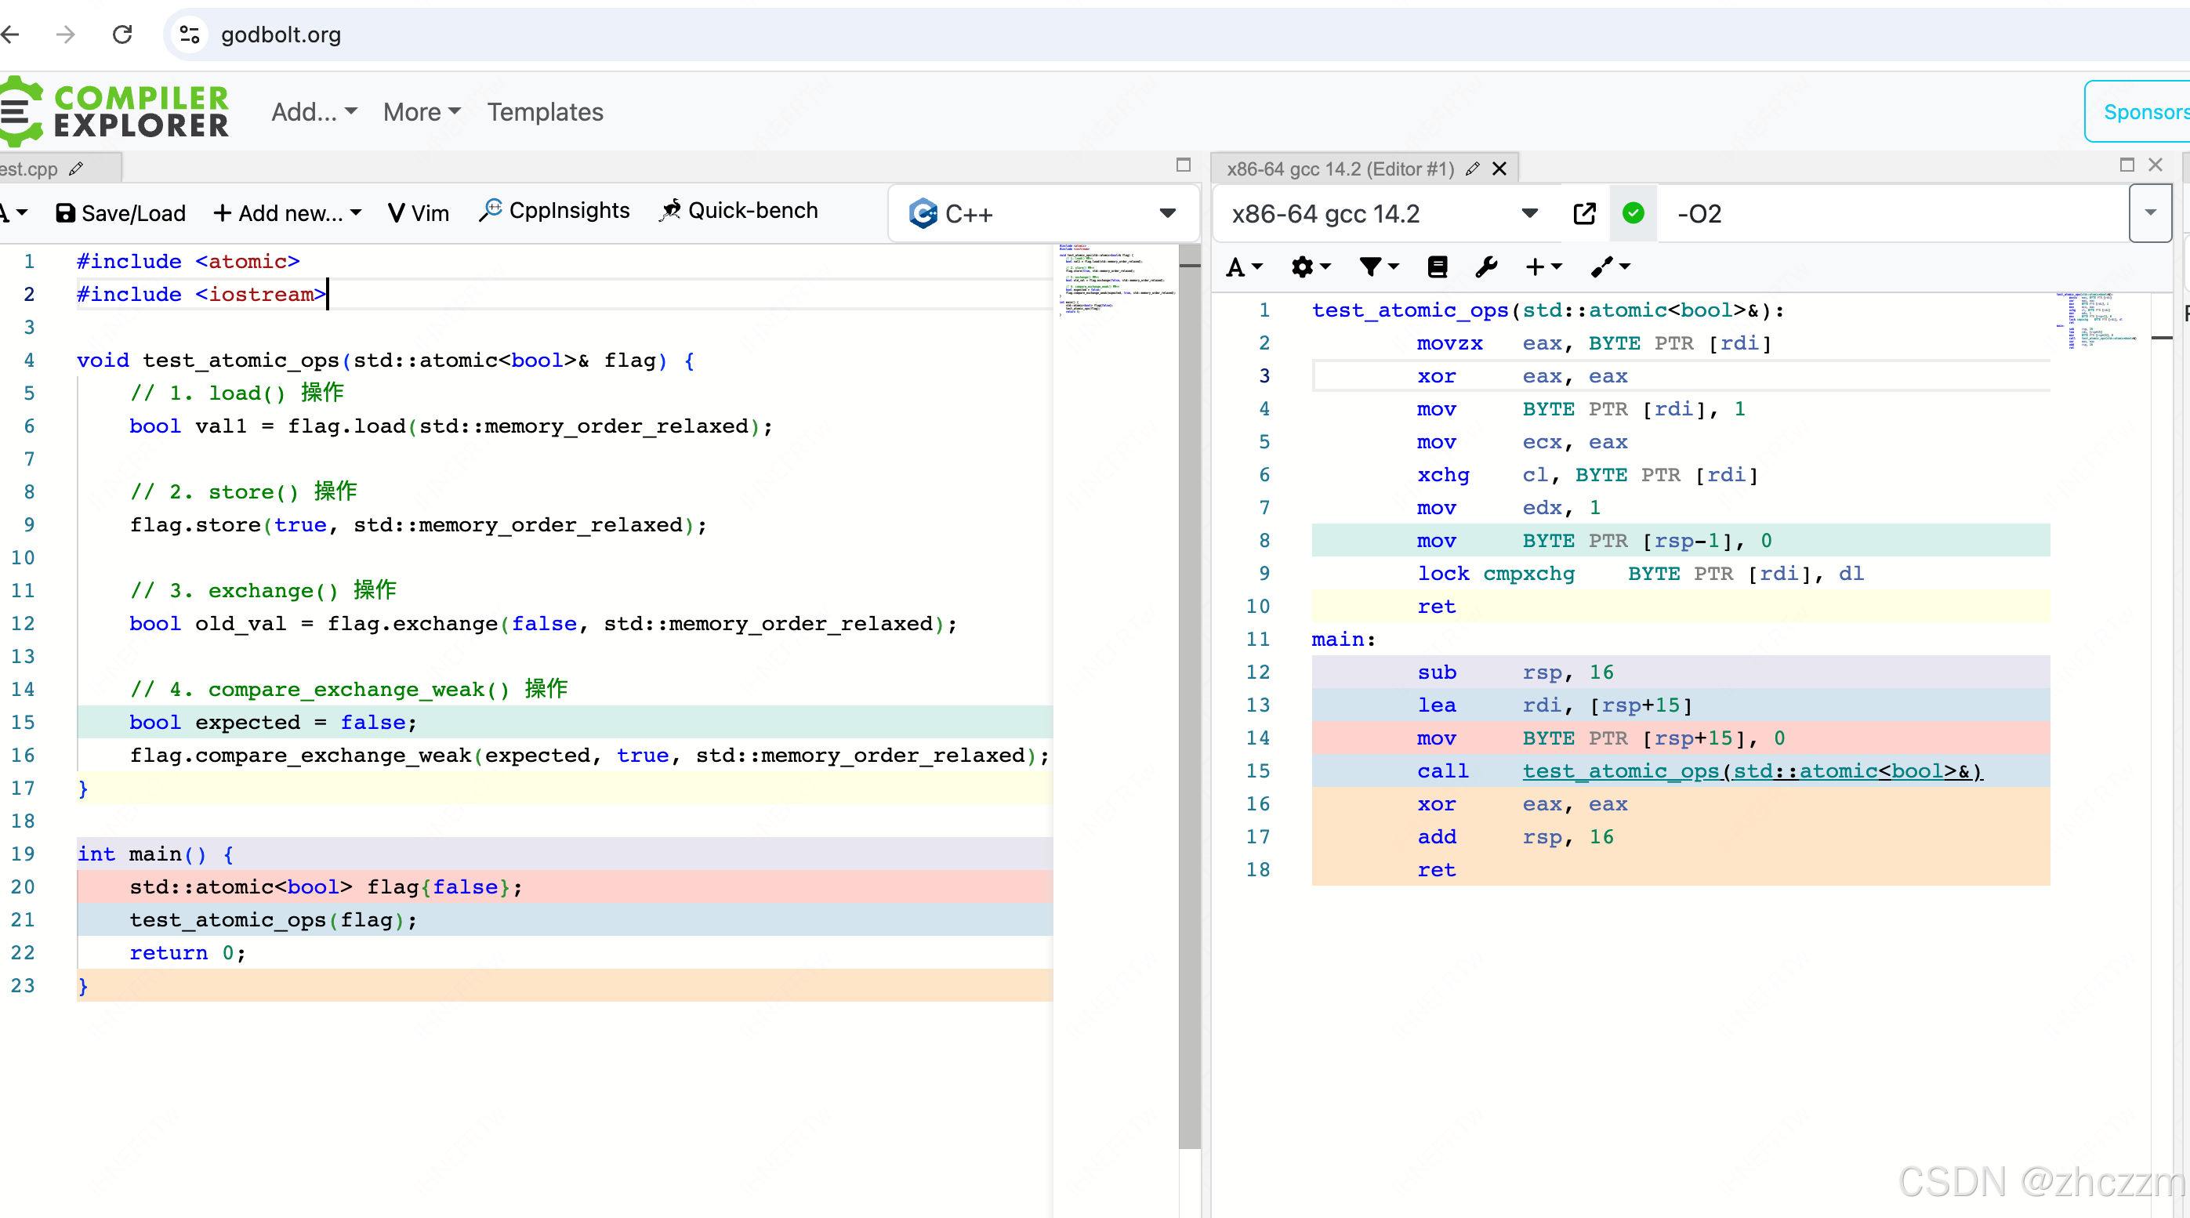This screenshot has width=2190, height=1218.
Task: Click the wrench overrides icon
Action: [x=1486, y=267]
